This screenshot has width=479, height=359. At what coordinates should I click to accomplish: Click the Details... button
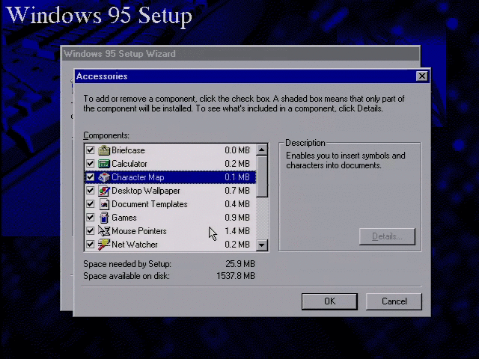click(387, 236)
